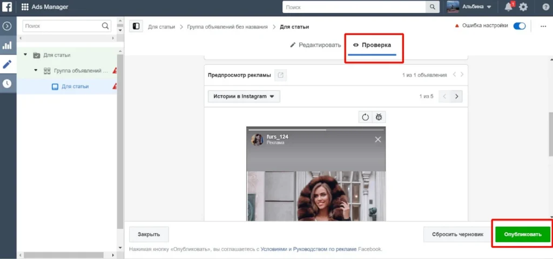The height and width of the screenshot is (259, 553).
Task: Collapse the Для статьи campaign tree node
Action: tap(25, 54)
